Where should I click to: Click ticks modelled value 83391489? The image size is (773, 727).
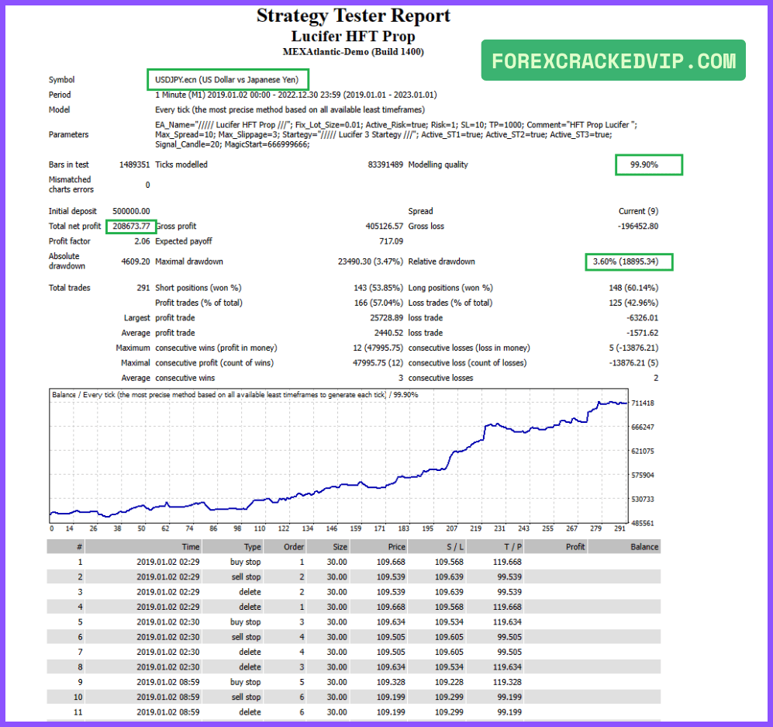(x=385, y=164)
